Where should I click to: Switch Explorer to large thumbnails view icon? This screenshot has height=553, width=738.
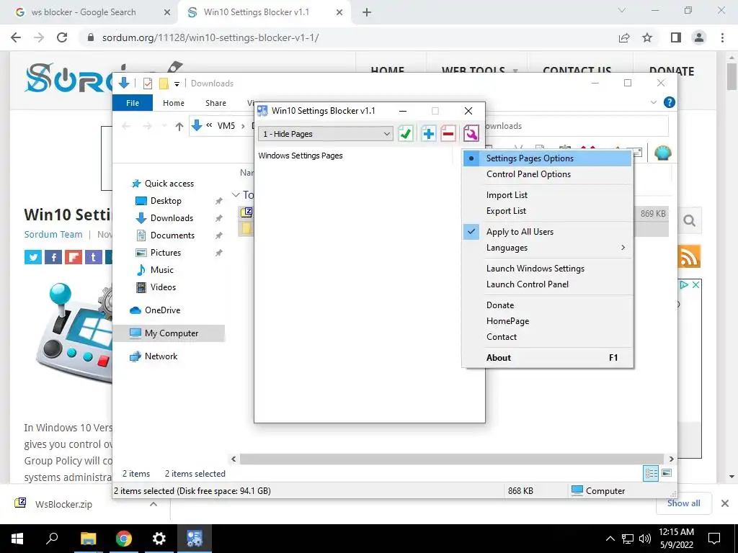click(667, 473)
